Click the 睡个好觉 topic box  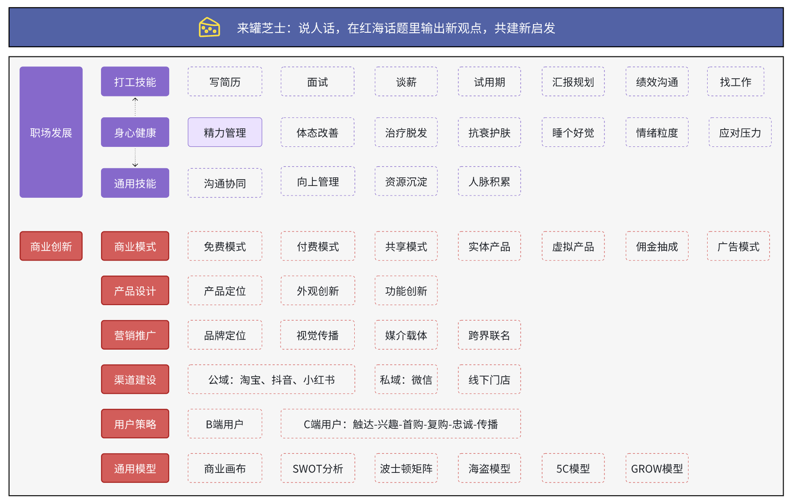tap(573, 132)
